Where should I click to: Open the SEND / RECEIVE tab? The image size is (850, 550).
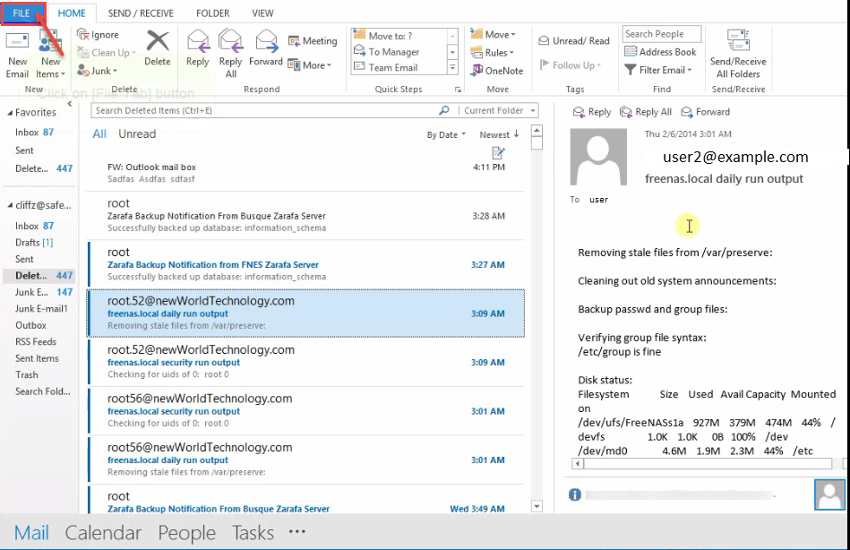141,13
